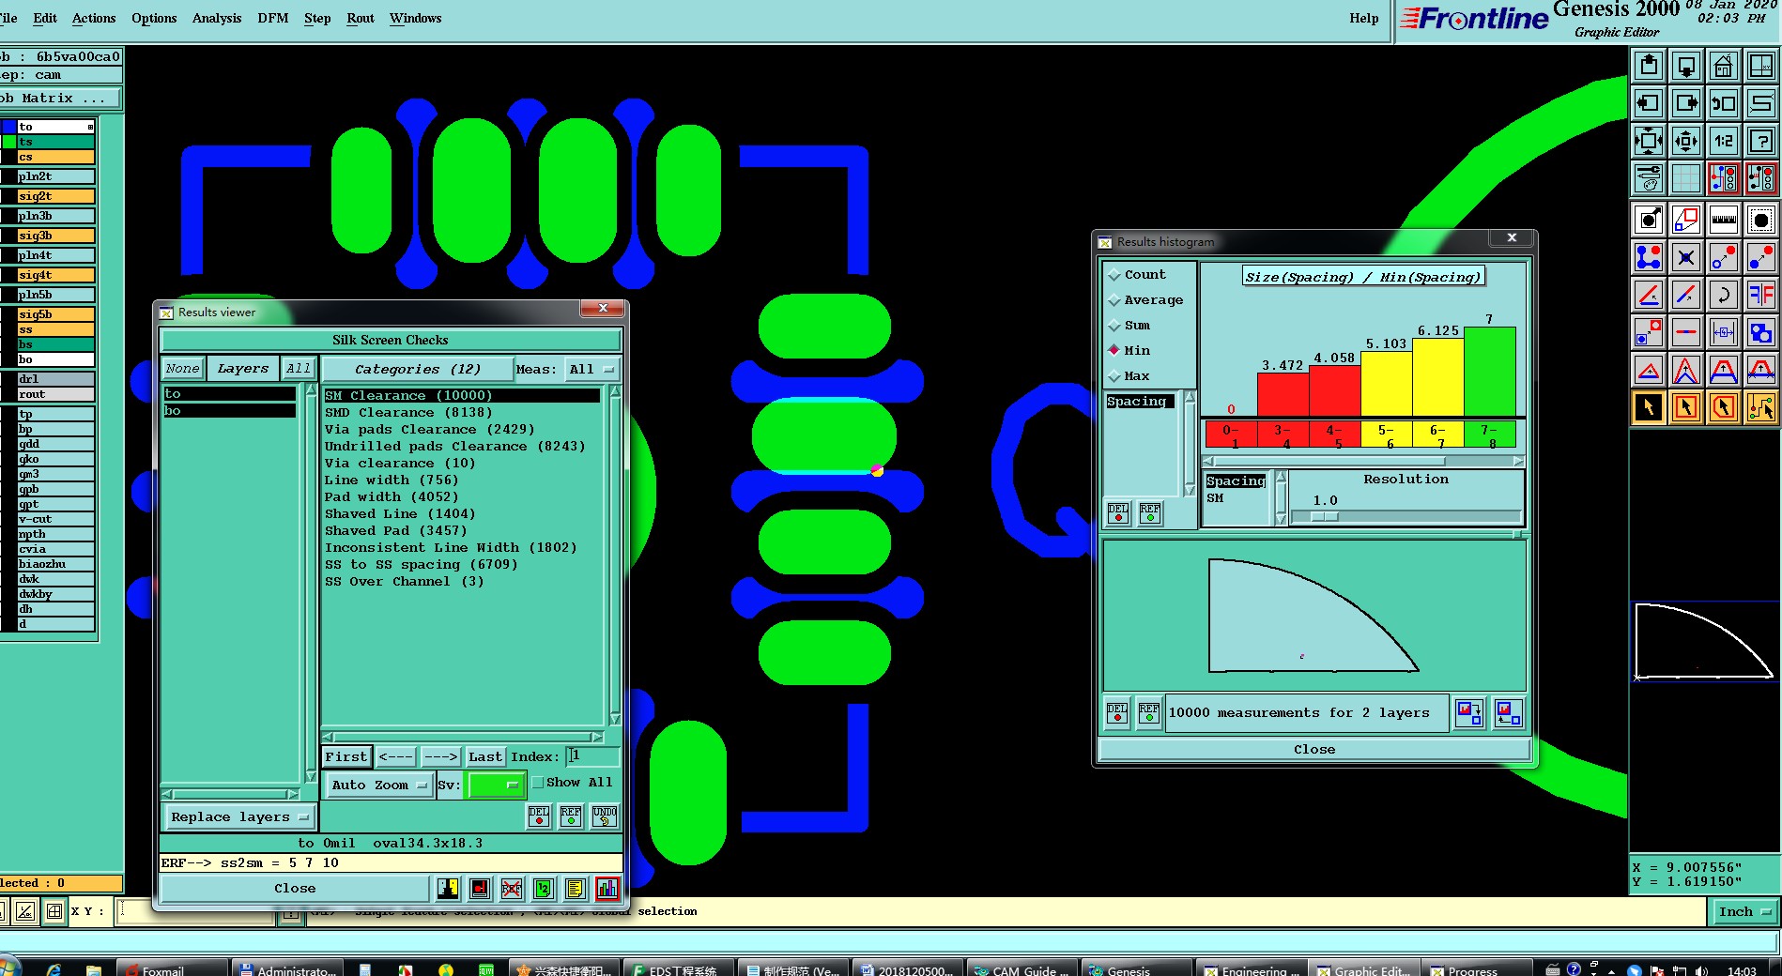Go to next result with ---> button
This screenshot has width=1782, height=976.
pos(440,756)
